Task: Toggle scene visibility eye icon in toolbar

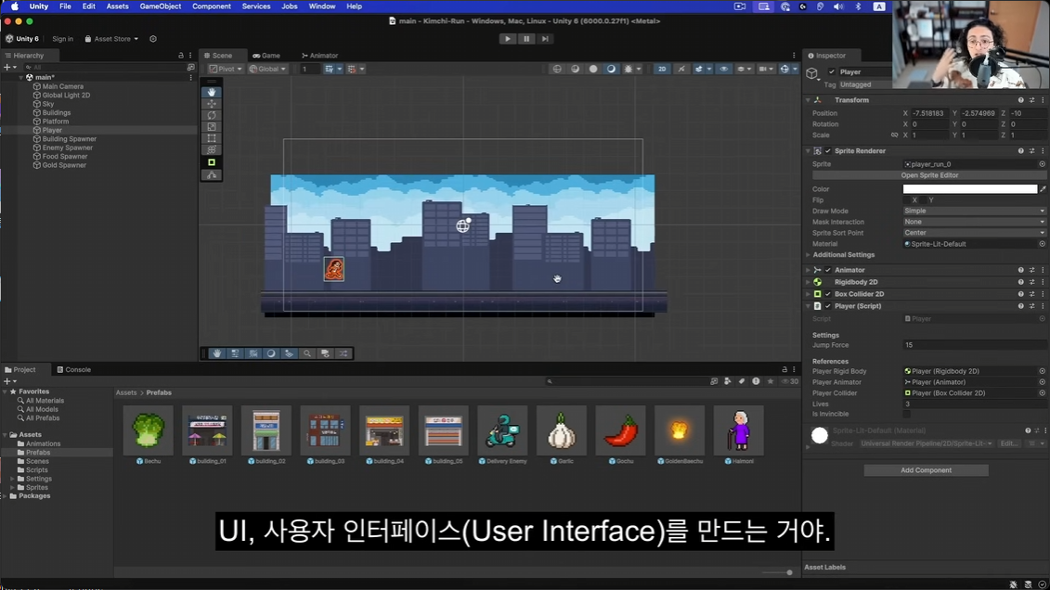Action: tap(724, 69)
